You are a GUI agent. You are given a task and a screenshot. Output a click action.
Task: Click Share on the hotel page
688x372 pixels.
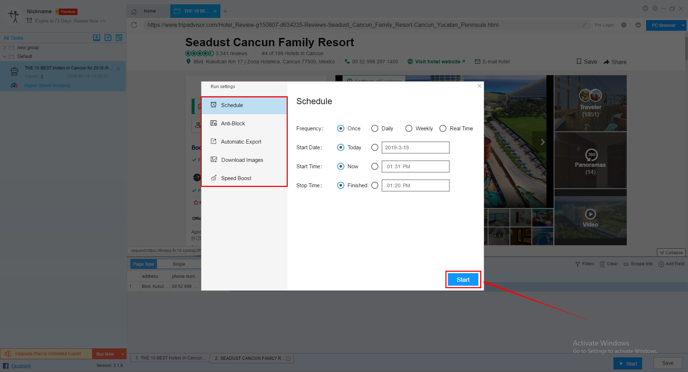pos(615,62)
